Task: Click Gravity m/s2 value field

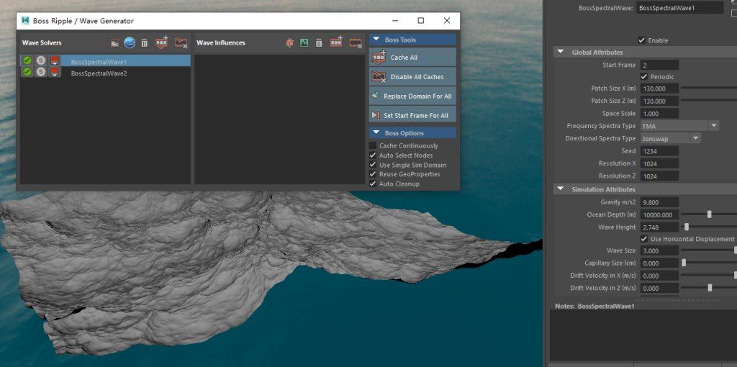Action: click(x=659, y=202)
